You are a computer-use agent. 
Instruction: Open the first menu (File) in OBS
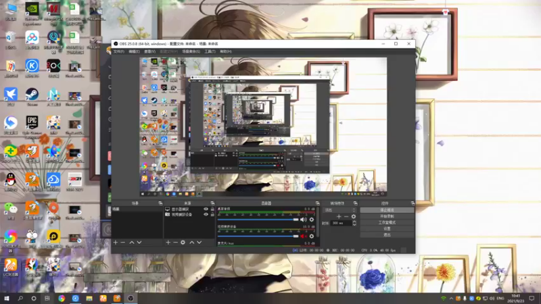pyautogui.click(x=119, y=52)
